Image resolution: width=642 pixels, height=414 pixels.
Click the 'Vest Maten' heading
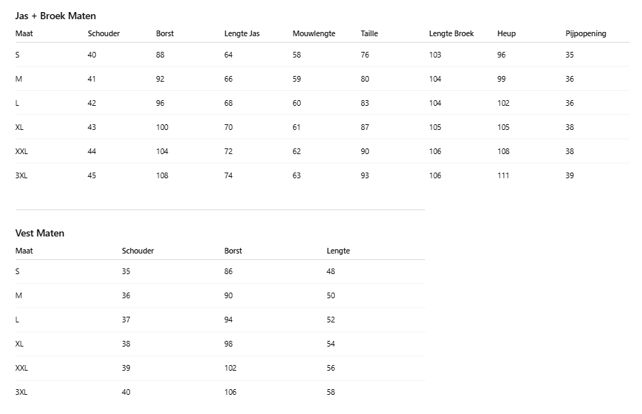(x=40, y=233)
